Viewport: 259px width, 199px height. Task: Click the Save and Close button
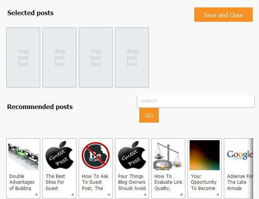(x=224, y=15)
